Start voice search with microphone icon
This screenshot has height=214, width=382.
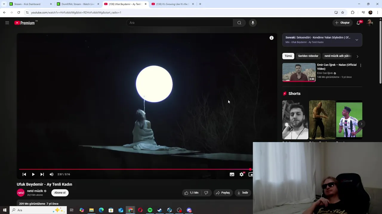point(253,23)
